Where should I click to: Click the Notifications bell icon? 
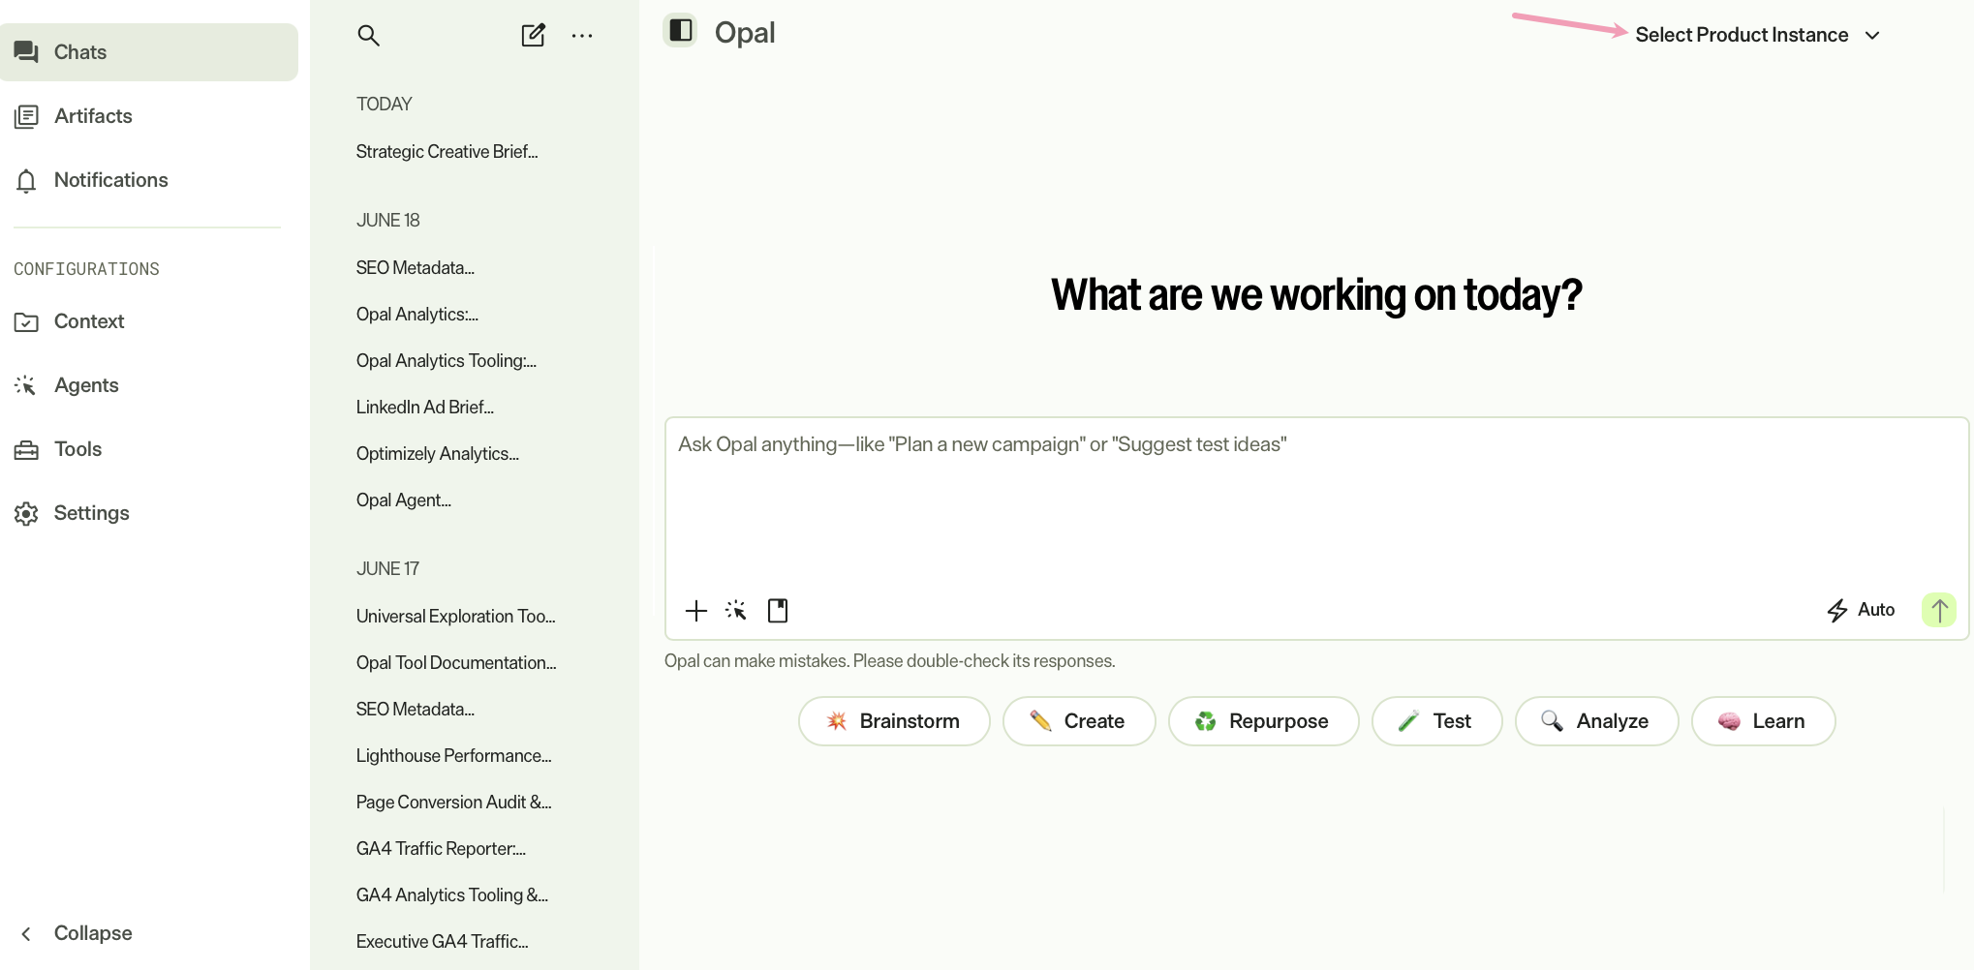[x=26, y=180]
